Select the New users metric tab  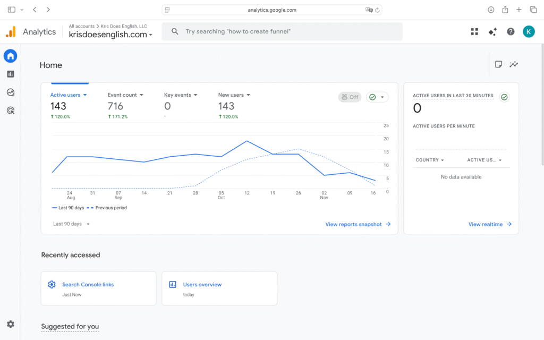coord(234,95)
